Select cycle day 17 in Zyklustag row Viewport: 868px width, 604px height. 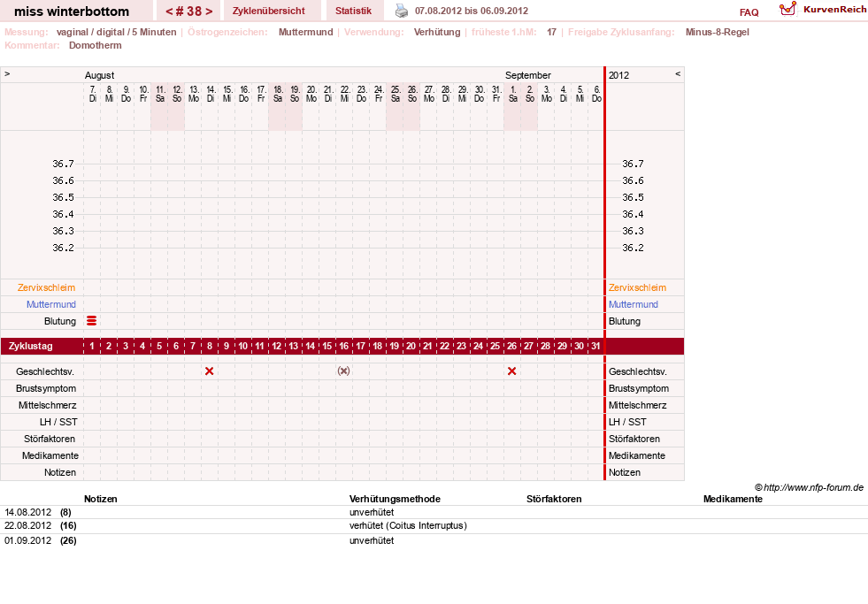pyautogui.click(x=361, y=347)
